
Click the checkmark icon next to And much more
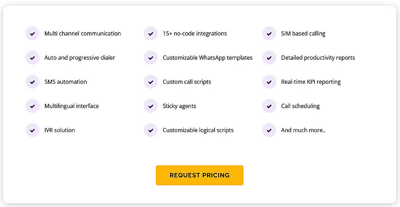(x=269, y=130)
